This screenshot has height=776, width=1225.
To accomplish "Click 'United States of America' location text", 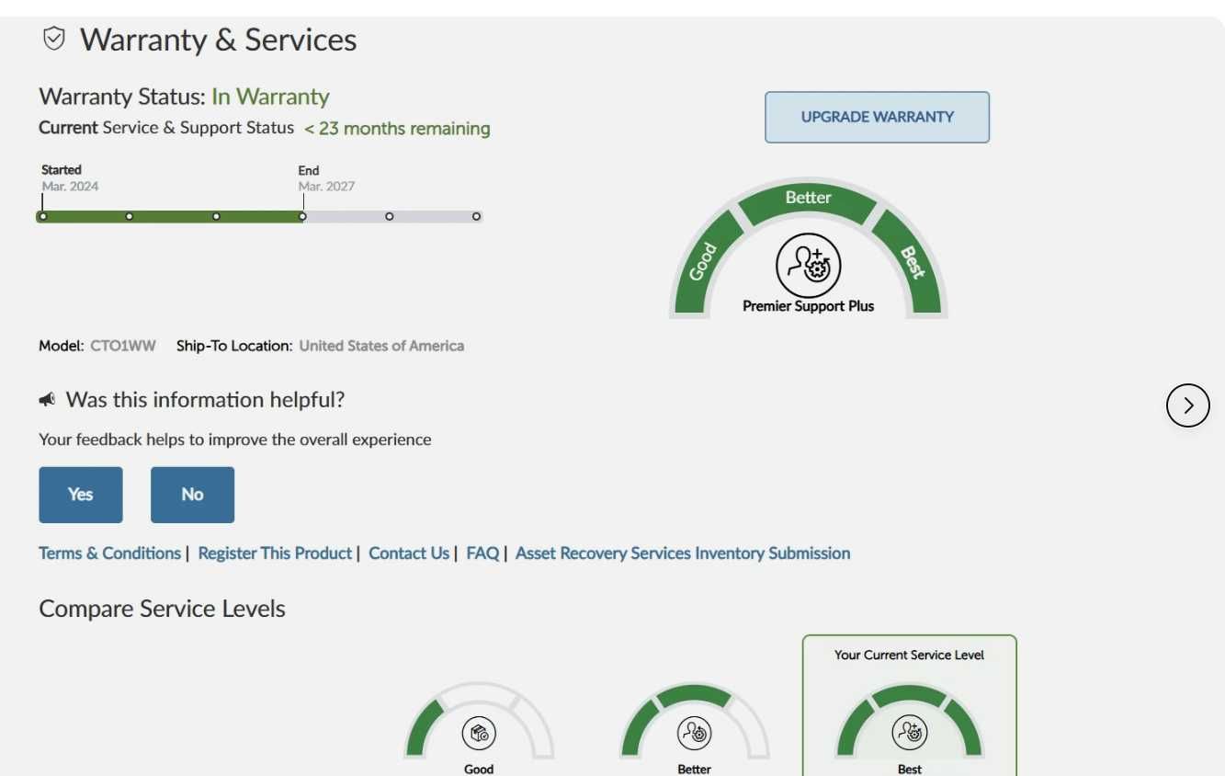I will 381,347.
